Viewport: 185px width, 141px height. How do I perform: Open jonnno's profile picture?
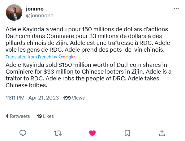[x=14, y=12]
